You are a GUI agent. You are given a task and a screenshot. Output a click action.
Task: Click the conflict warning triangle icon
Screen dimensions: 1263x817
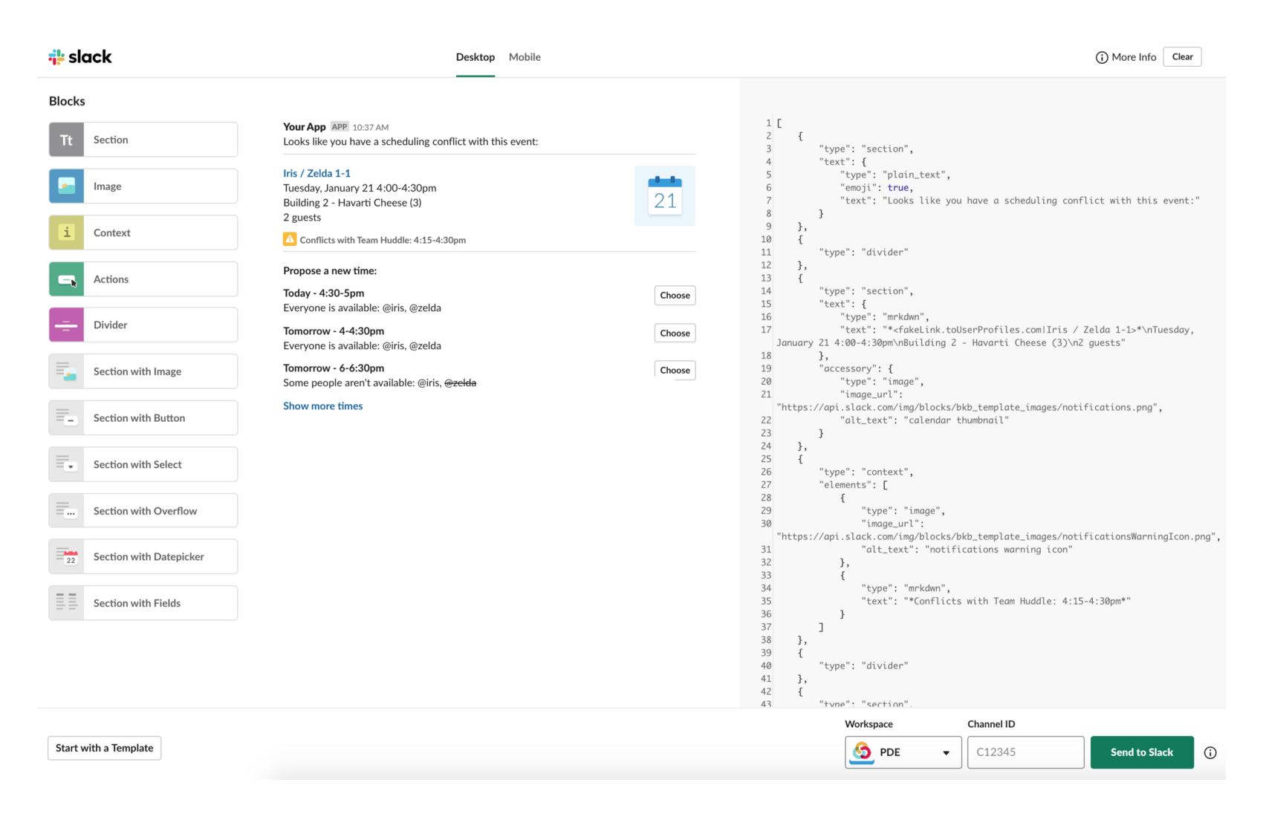coord(290,239)
